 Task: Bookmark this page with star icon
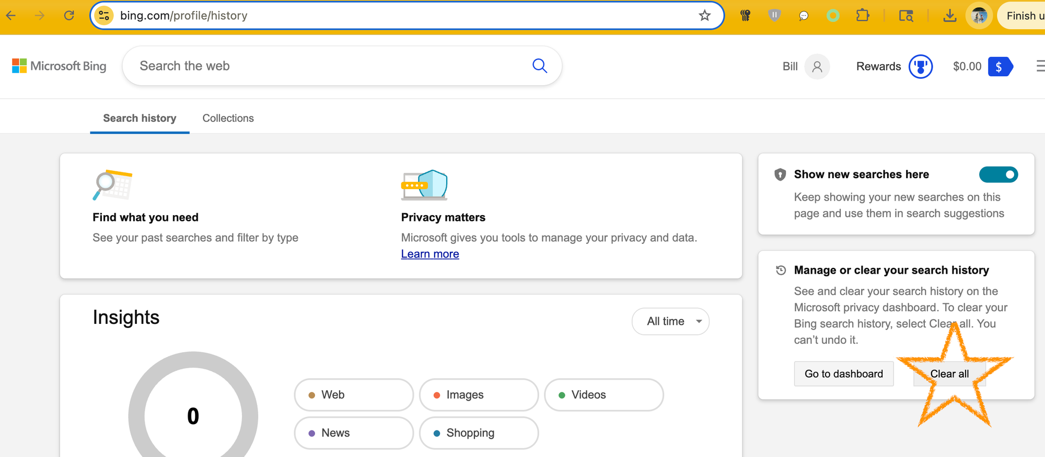pos(705,16)
